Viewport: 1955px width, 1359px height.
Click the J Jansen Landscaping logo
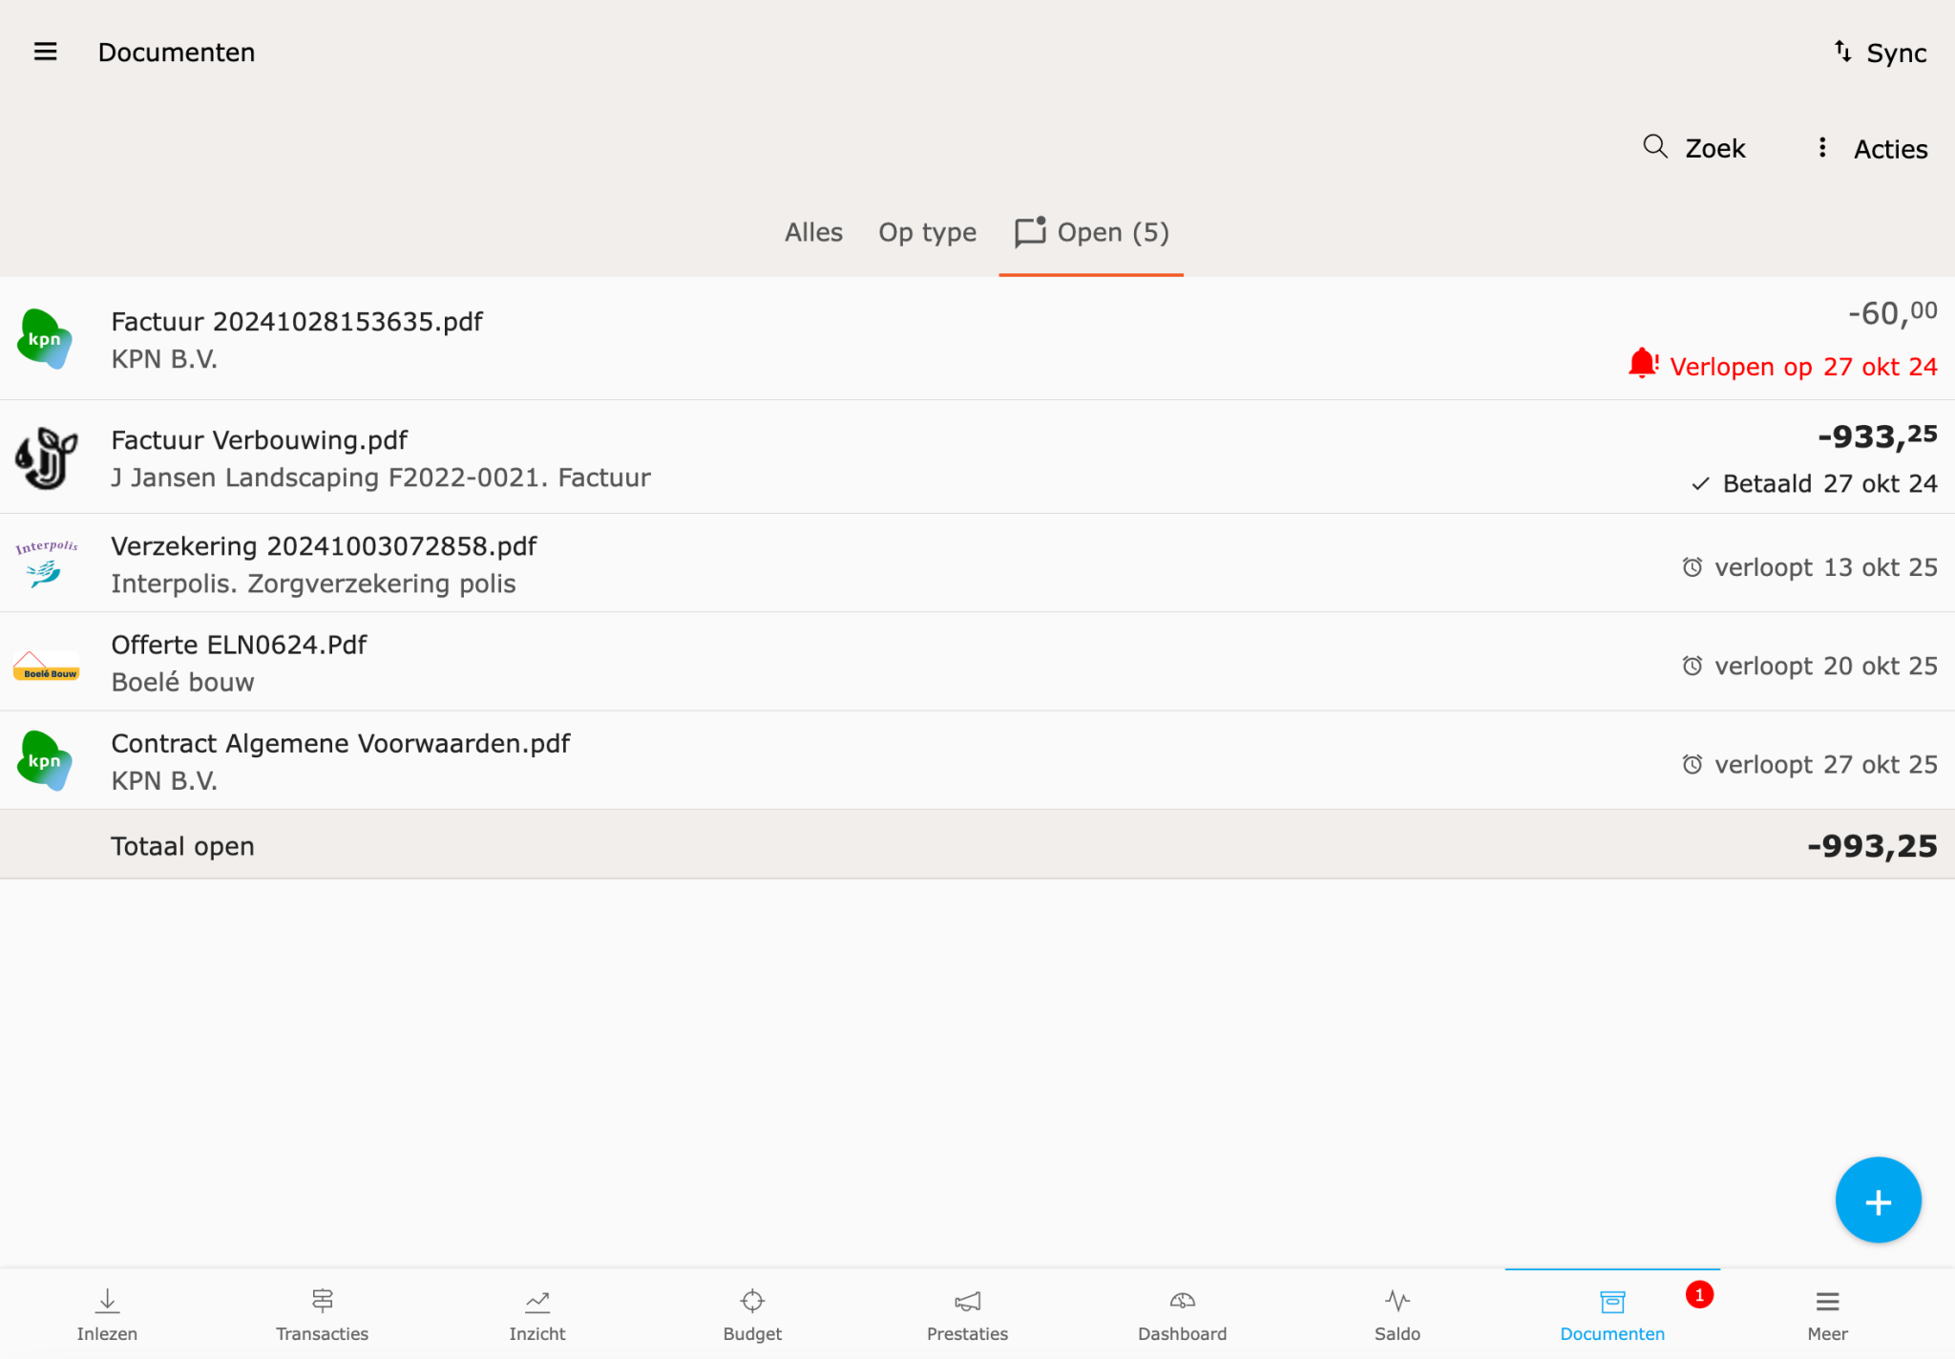45,457
